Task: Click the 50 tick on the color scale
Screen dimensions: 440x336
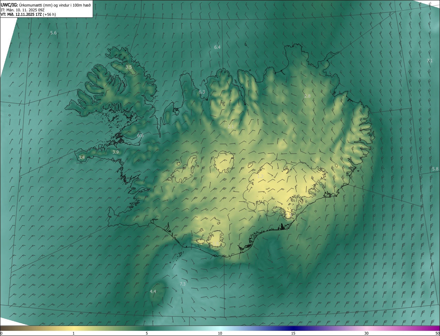Action: click(437, 334)
